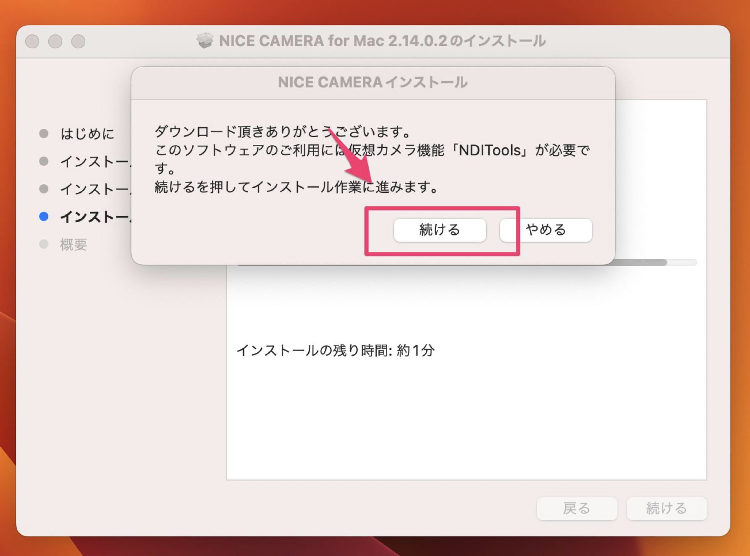
Task: Close the installer window
Action: pyautogui.click(x=32, y=41)
